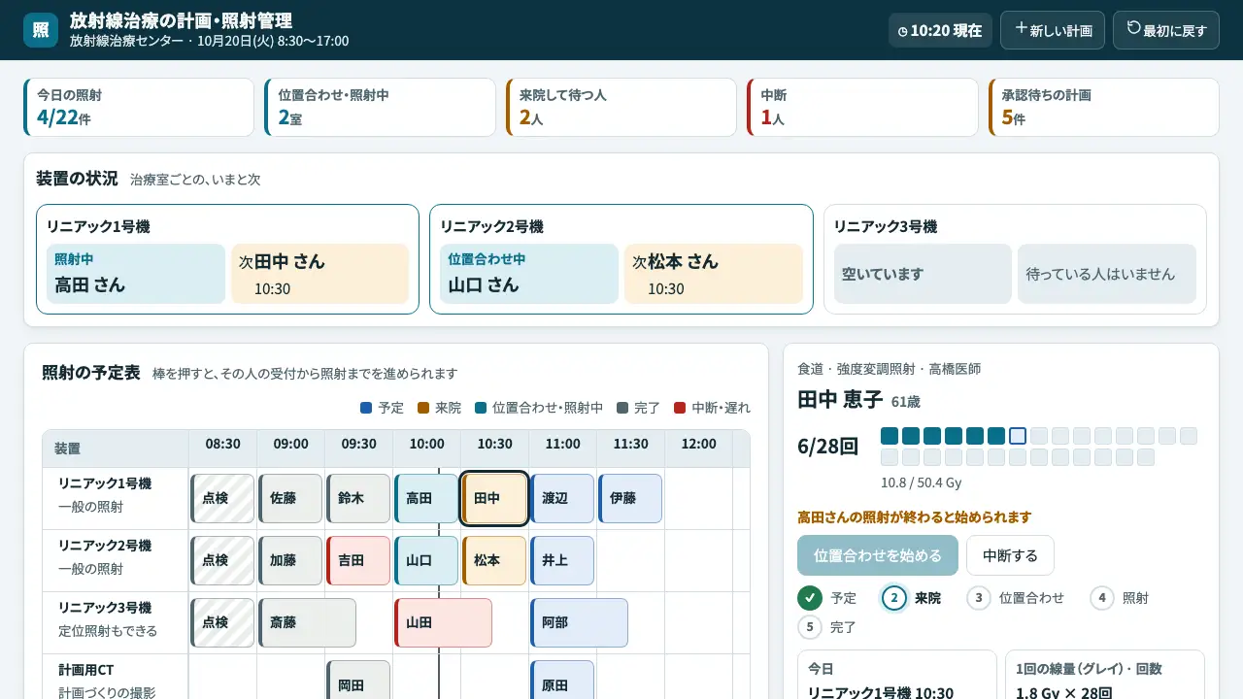Screen dimensions: 1243x699
Task: Select step 2 来院 circle
Action: [893, 598]
